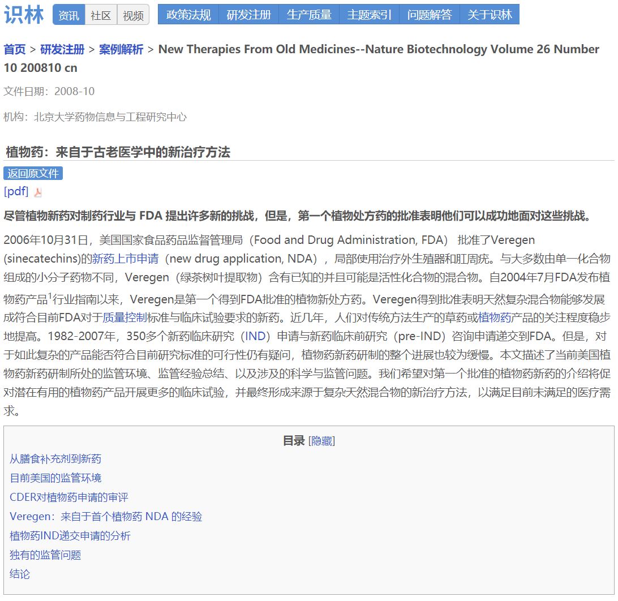The image size is (618, 601).
Task: Open the 研发注册 navigation menu item
Action: 248,15
